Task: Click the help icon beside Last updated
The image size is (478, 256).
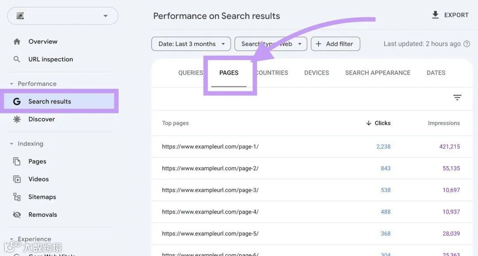Action: click(x=466, y=44)
